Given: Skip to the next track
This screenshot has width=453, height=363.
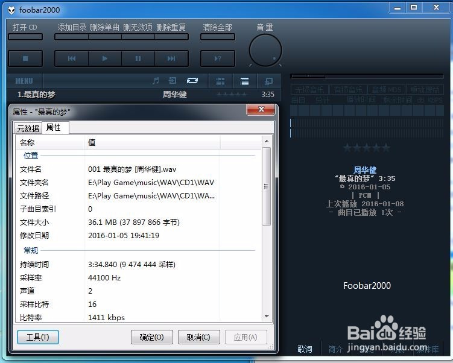Looking at the screenshot, I should pyautogui.click(x=171, y=58).
